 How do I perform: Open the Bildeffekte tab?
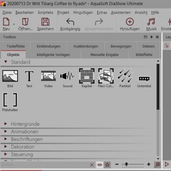click(x=144, y=55)
